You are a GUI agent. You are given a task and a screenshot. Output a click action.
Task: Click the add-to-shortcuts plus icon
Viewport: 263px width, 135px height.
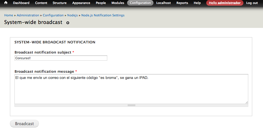coord(68,23)
